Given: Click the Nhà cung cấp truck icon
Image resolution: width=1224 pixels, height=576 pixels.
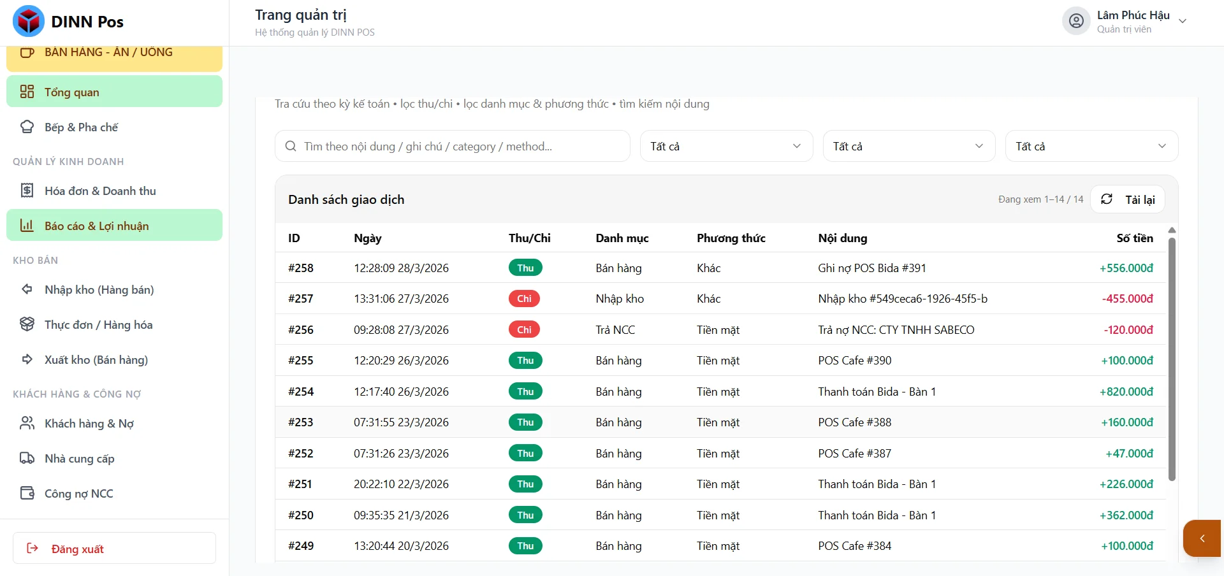Looking at the screenshot, I should (x=27, y=458).
